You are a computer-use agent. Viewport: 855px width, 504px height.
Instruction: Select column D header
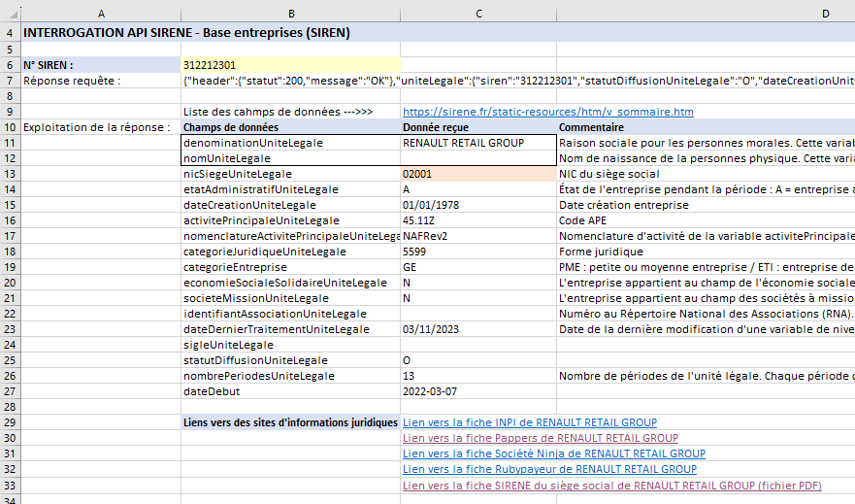[706, 14]
